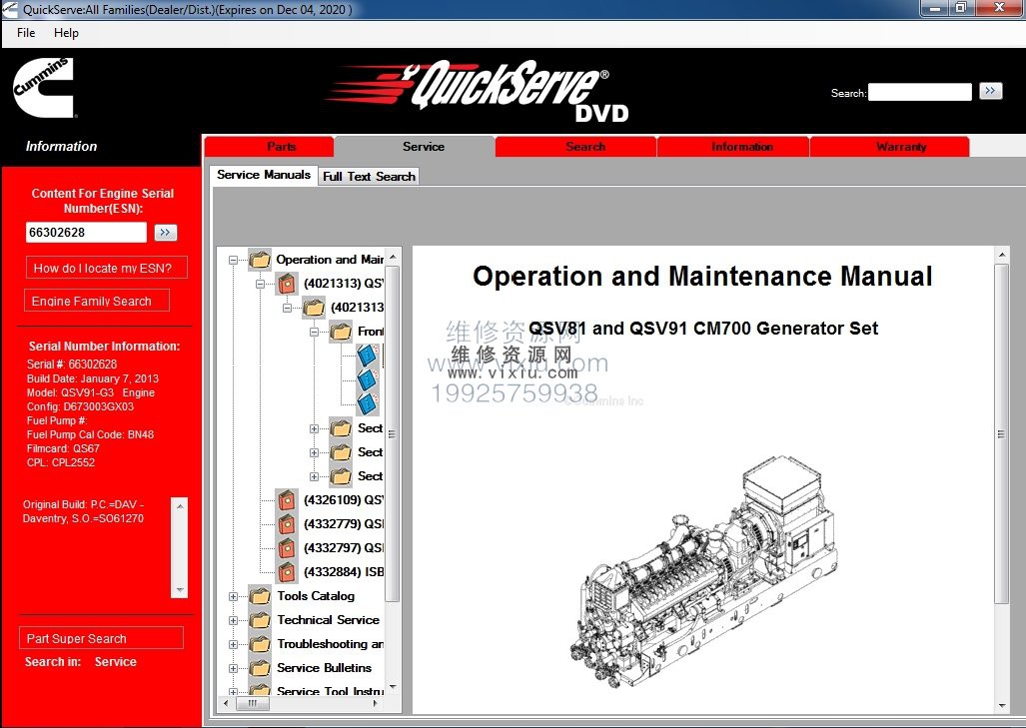The height and width of the screenshot is (728, 1026).
Task: Open the Warranty tab
Action: (890, 147)
